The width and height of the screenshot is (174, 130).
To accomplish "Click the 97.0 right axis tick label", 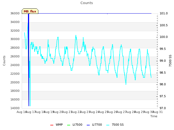I will [x=163, y=108].
